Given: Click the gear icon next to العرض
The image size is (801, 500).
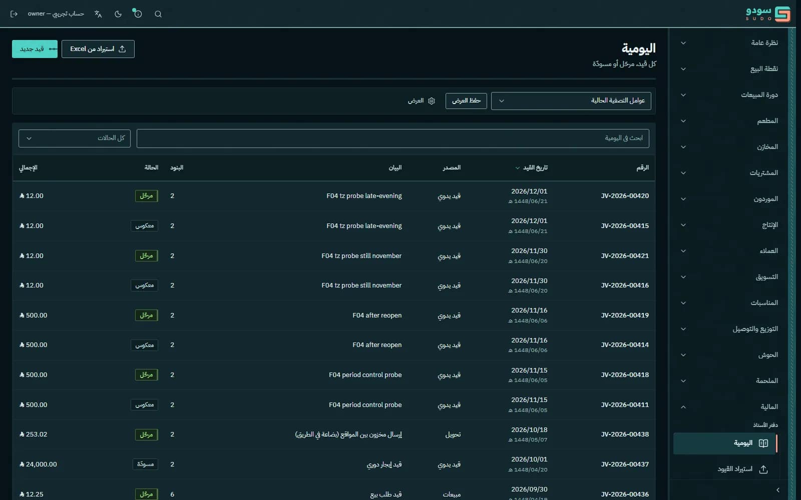Looking at the screenshot, I should pos(432,101).
